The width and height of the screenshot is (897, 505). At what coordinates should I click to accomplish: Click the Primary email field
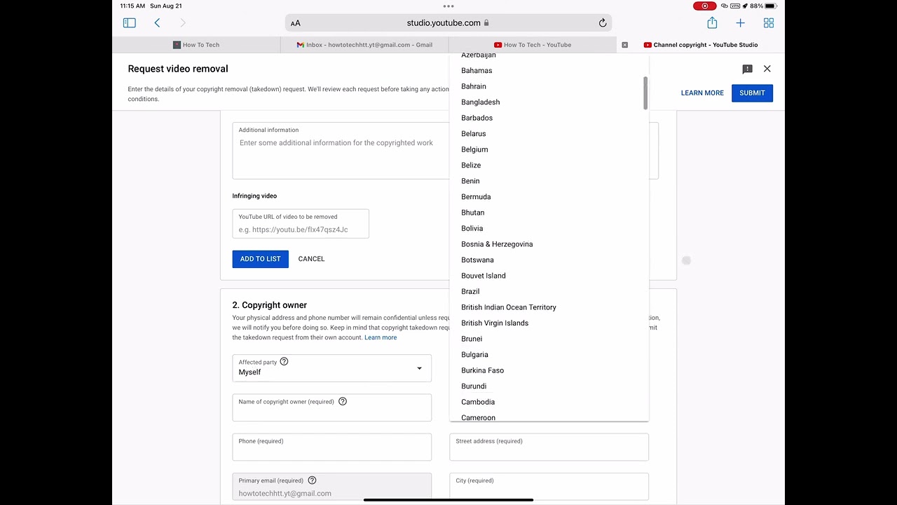coord(331,487)
